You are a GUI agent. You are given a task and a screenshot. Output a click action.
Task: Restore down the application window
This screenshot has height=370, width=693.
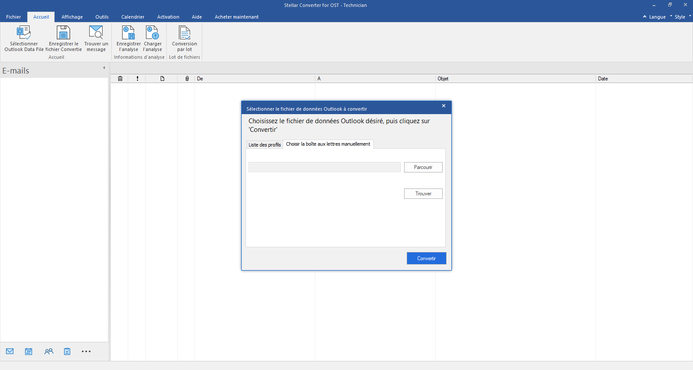coord(670,5)
